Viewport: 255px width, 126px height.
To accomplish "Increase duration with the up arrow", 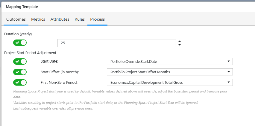I will click(x=180, y=41).
